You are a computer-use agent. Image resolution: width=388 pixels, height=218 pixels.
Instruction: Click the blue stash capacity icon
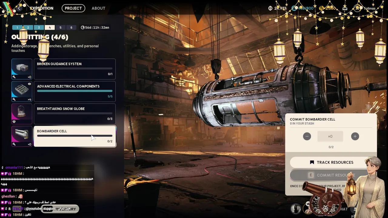(294, 8)
